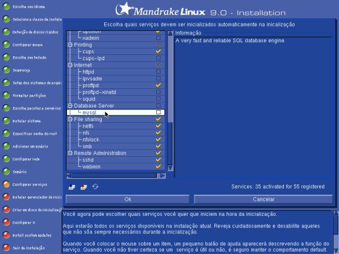Tick the proftpd-xinetd checkbox
The height and width of the screenshot is (254, 339).
pos(158,92)
